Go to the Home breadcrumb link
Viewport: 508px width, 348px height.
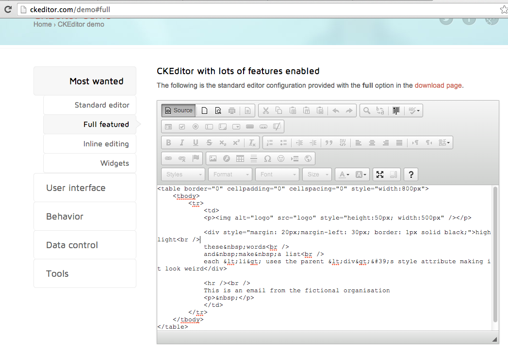coord(42,24)
